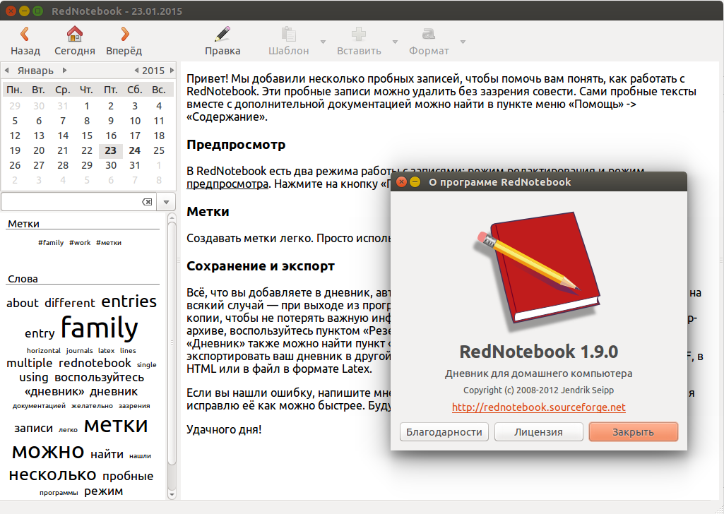The width and height of the screenshot is (724, 514).
Task: Click the word 'воспользуйтесь' in the cloud
Action: click(x=100, y=378)
